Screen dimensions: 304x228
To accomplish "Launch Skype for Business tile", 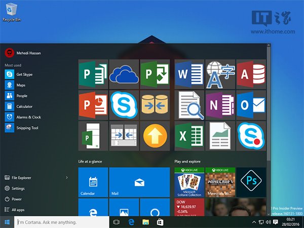I will coord(124,105).
